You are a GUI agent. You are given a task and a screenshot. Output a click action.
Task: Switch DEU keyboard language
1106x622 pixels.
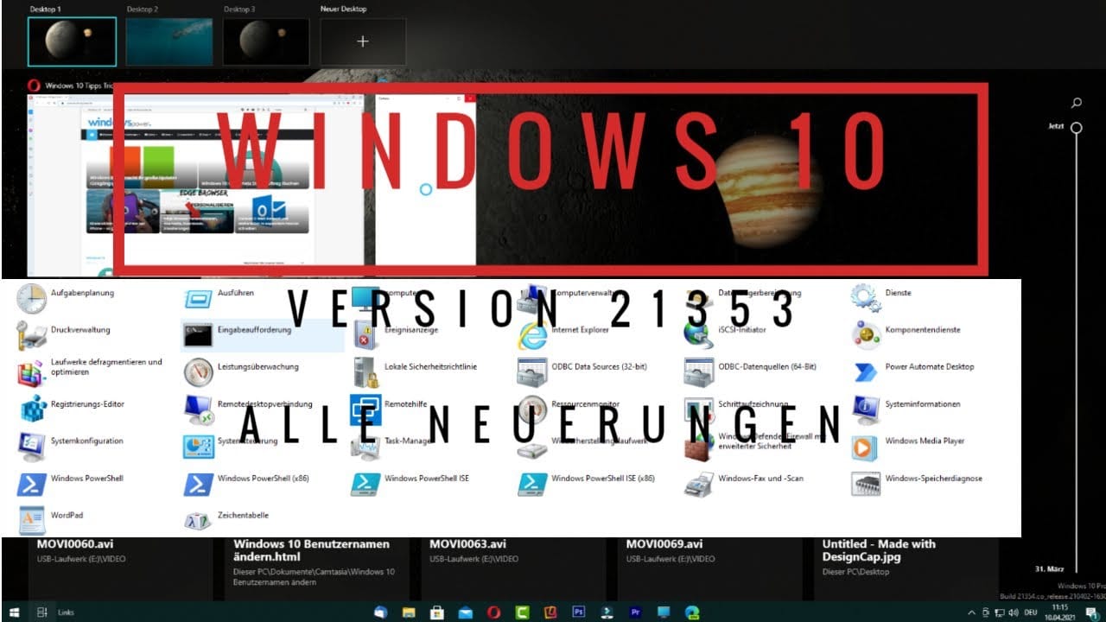pyautogui.click(x=1031, y=612)
